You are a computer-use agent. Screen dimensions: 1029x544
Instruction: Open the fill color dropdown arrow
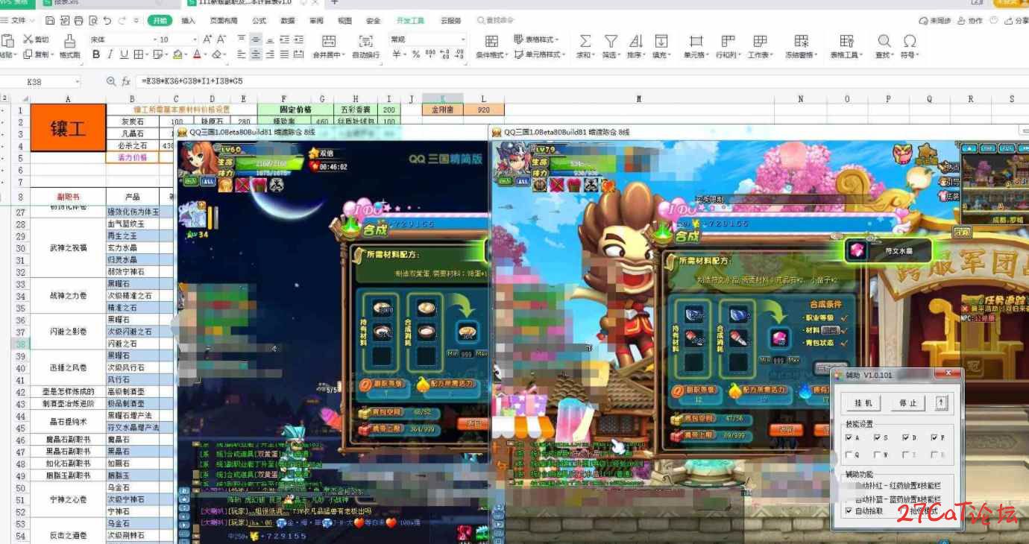point(186,54)
